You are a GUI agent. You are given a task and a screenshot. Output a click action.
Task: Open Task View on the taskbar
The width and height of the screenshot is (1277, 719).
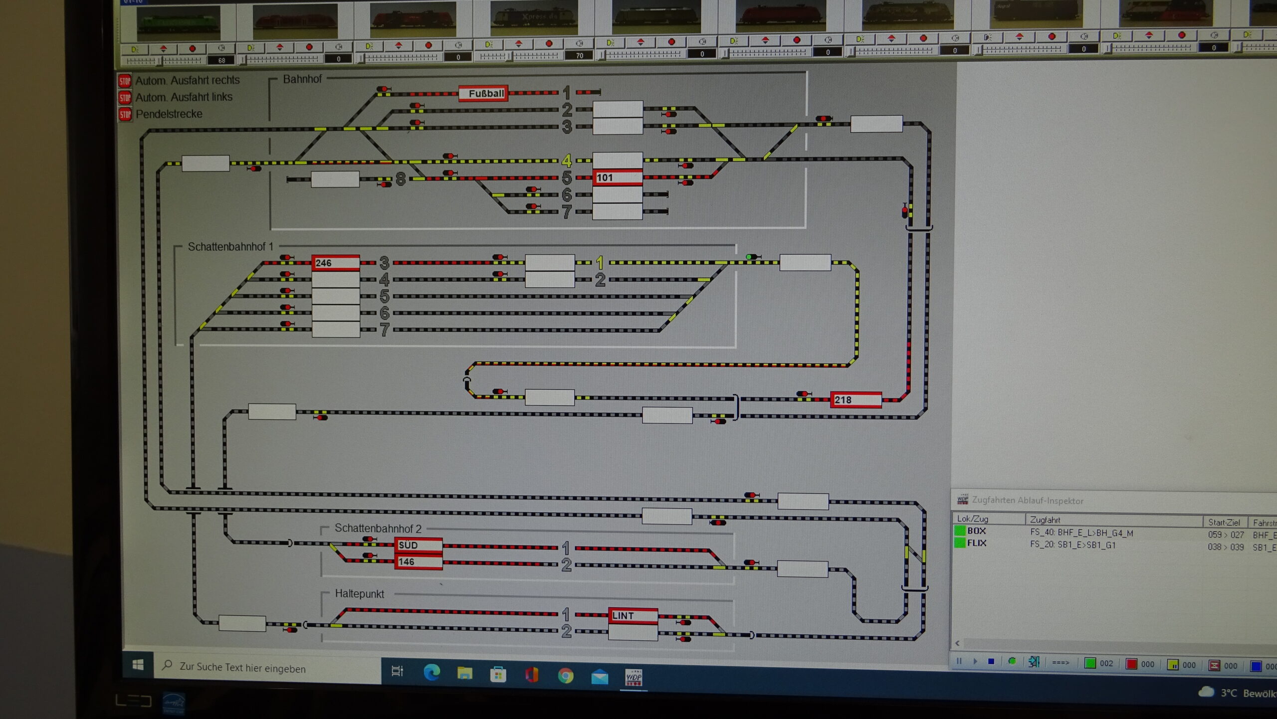click(398, 671)
